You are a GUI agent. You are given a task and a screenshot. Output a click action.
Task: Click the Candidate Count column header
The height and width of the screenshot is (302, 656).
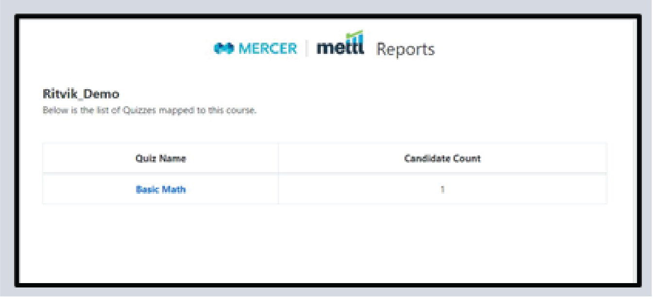pyautogui.click(x=442, y=158)
